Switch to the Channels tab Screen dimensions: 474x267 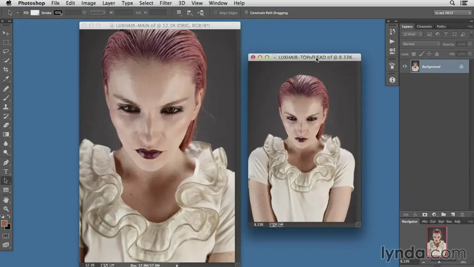424,26
